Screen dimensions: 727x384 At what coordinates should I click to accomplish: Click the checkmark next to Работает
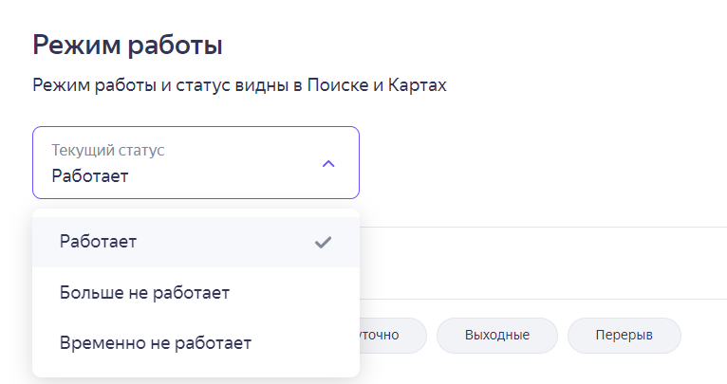coord(323,242)
